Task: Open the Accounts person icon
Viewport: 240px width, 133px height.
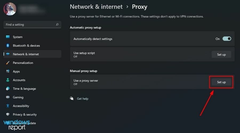Action: [x=8, y=80]
